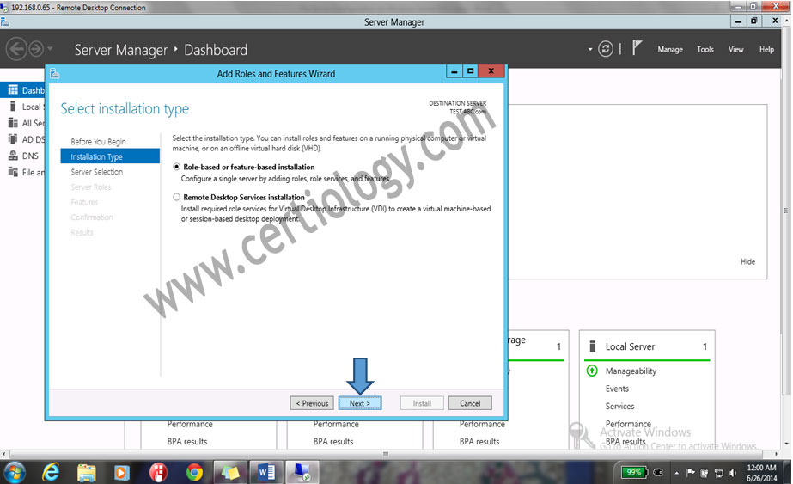Screen dimensions: 793x484
Task: Show hidden tray icons arrow
Action: pyautogui.click(x=676, y=473)
